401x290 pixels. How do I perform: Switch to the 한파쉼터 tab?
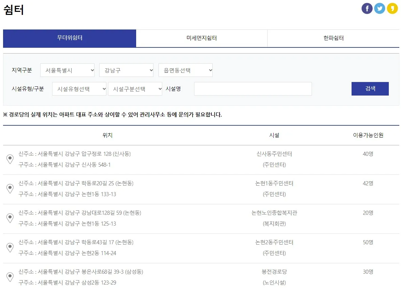[333, 38]
